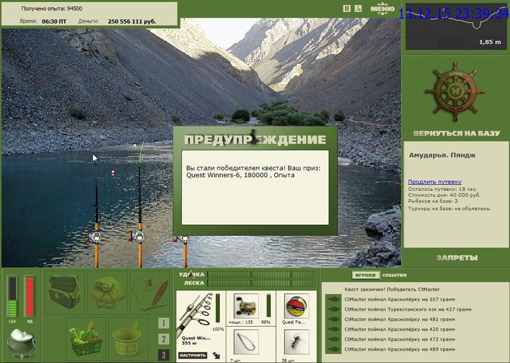Click the S icon at top
The image size is (510, 363).
click(x=358, y=8)
